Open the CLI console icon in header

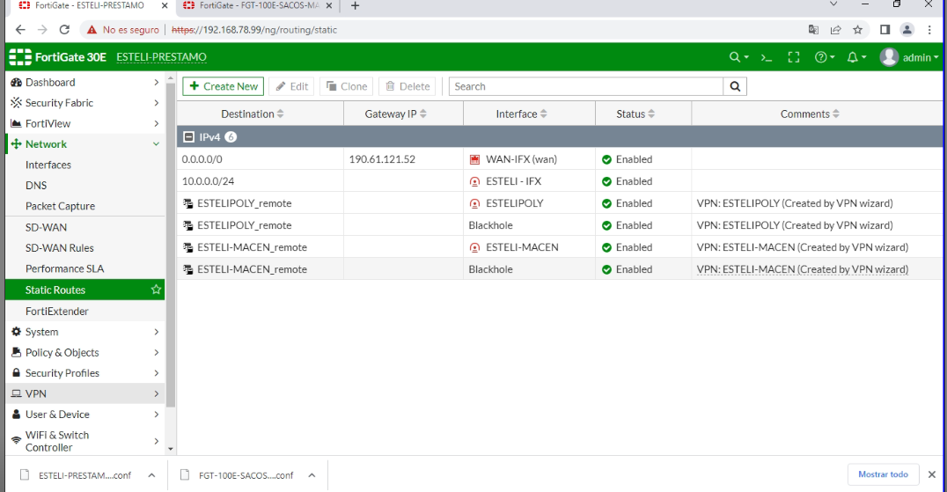pos(767,57)
